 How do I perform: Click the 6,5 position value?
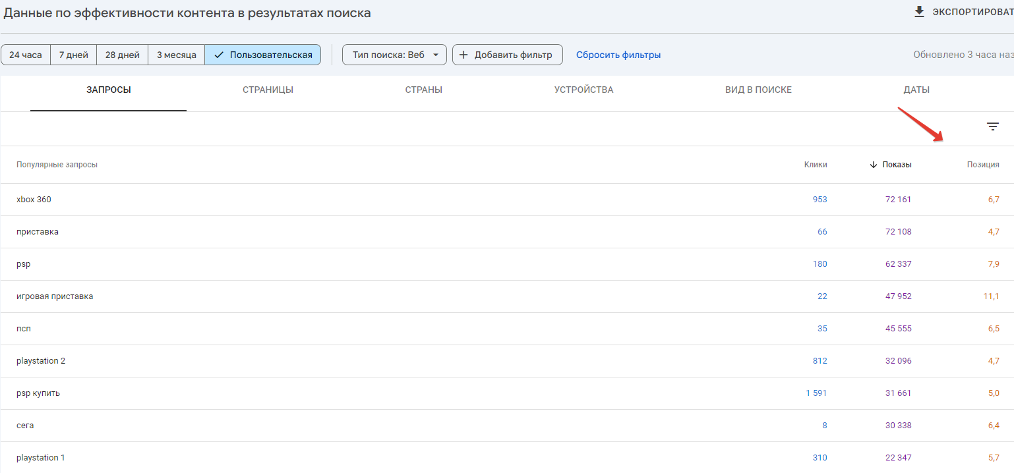pyautogui.click(x=994, y=329)
